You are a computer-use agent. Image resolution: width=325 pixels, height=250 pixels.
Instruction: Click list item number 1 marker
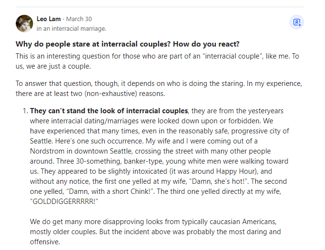(25, 111)
